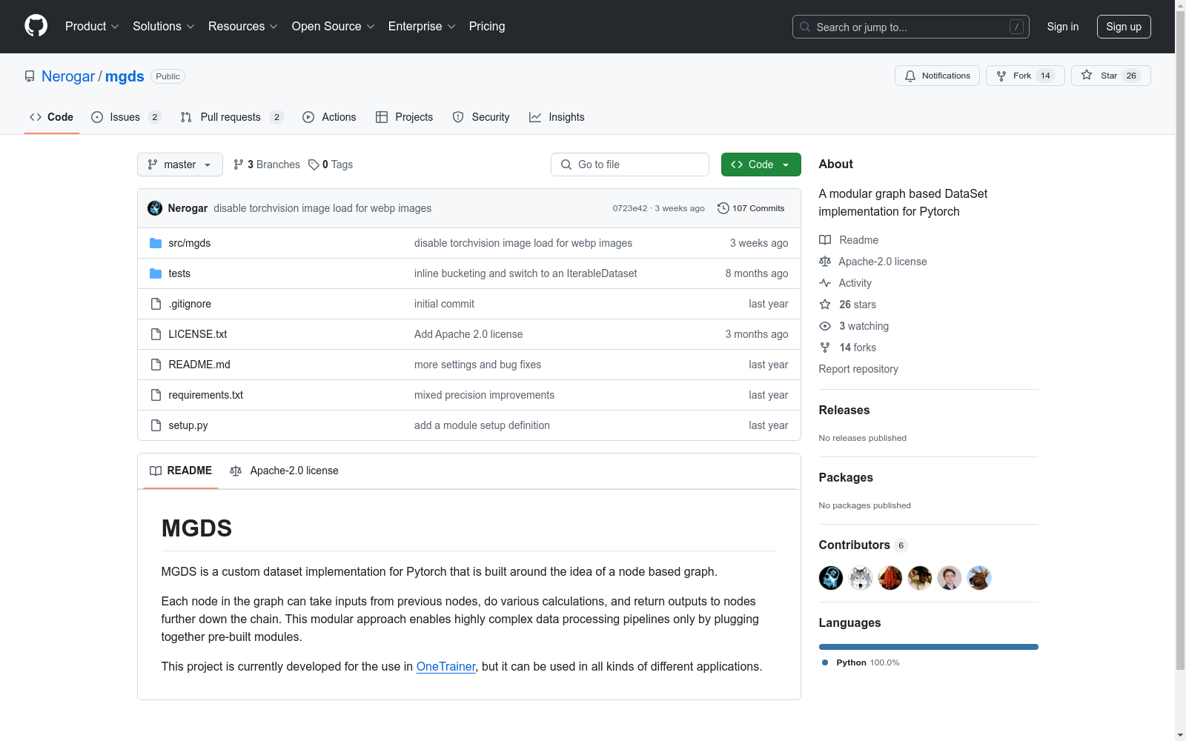This screenshot has width=1186, height=741.
Task: Click the Sign up button
Action: click(1124, 27)
